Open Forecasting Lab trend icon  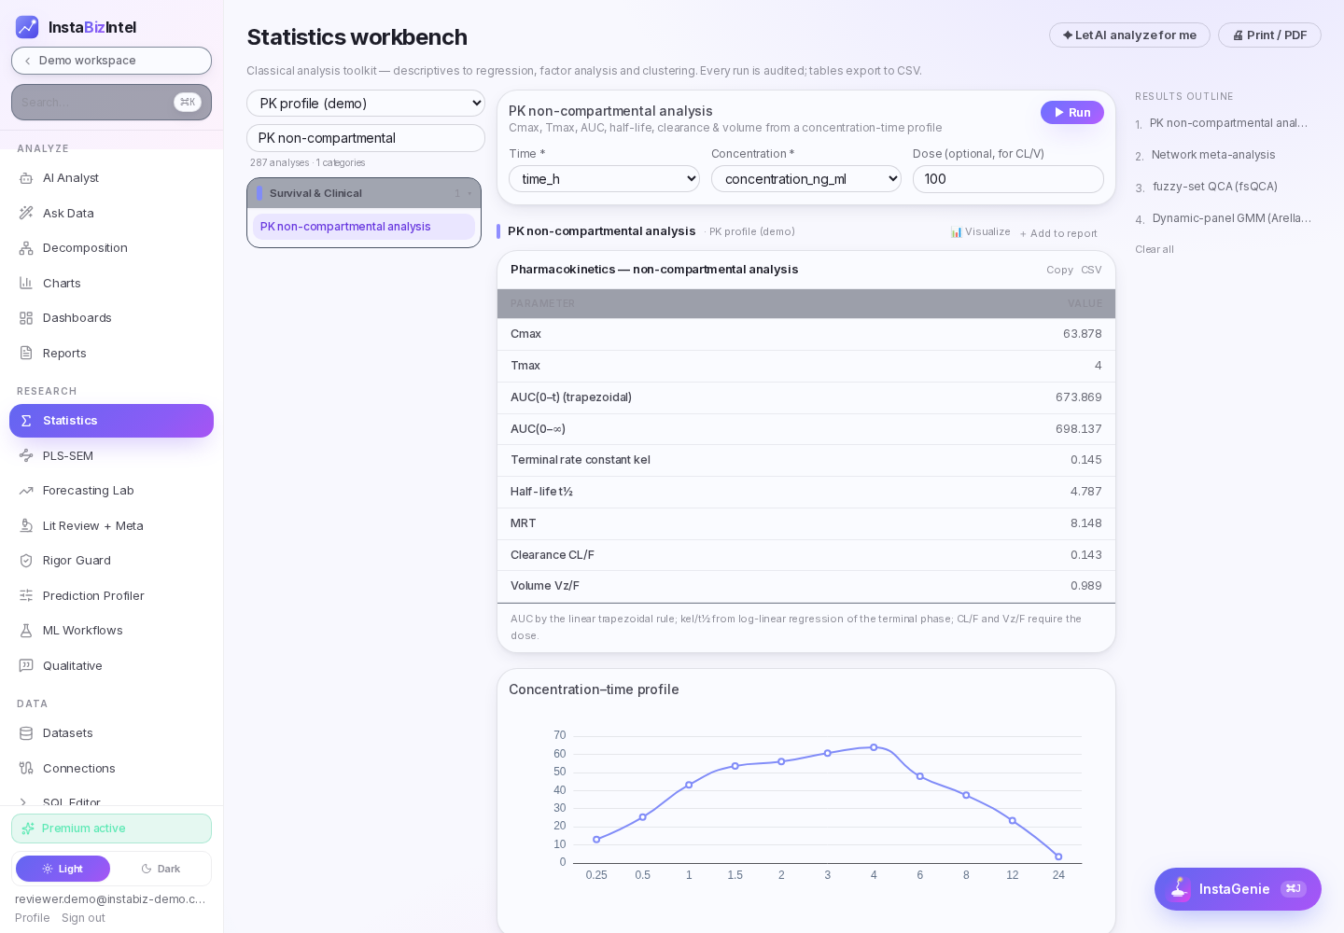(x=26, y=491)
